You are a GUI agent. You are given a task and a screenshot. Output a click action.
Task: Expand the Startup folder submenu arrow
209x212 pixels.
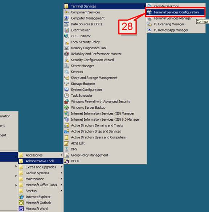click(61, 191)
